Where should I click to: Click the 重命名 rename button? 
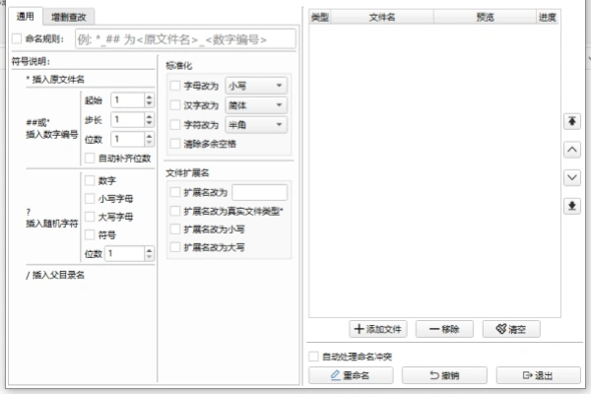coord(351,375)
